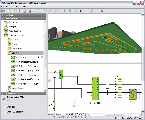Viewport: 145px width, 120px height.
Task: Switch to the Scene 1 tab
Action: click(59, 114)
